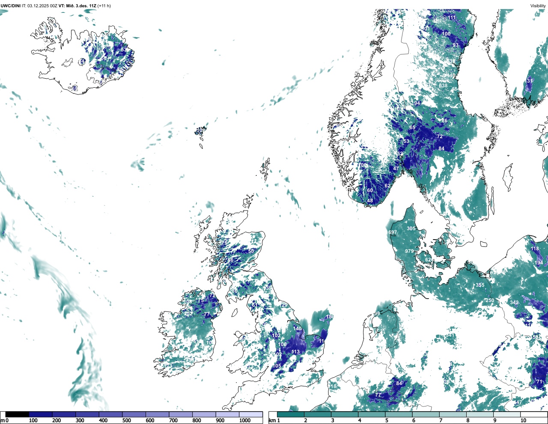Click the '56' value over Scotland

(230, 260)
